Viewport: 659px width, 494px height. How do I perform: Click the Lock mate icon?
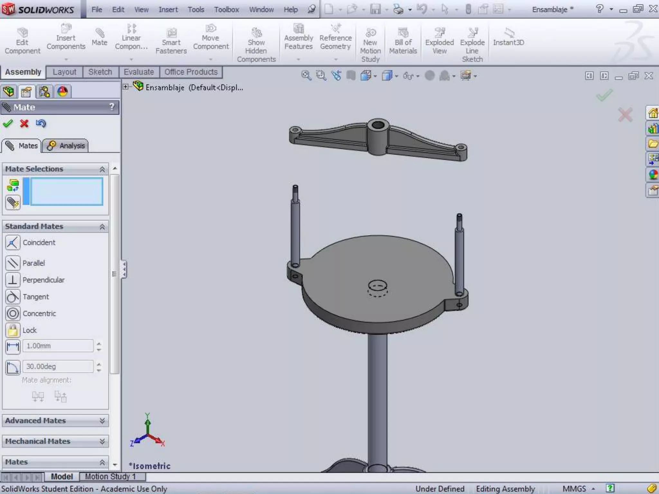click(x=13, y=330)
